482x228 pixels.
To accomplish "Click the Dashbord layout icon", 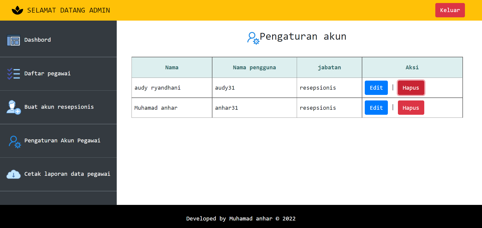I will (x=14, y=40).
